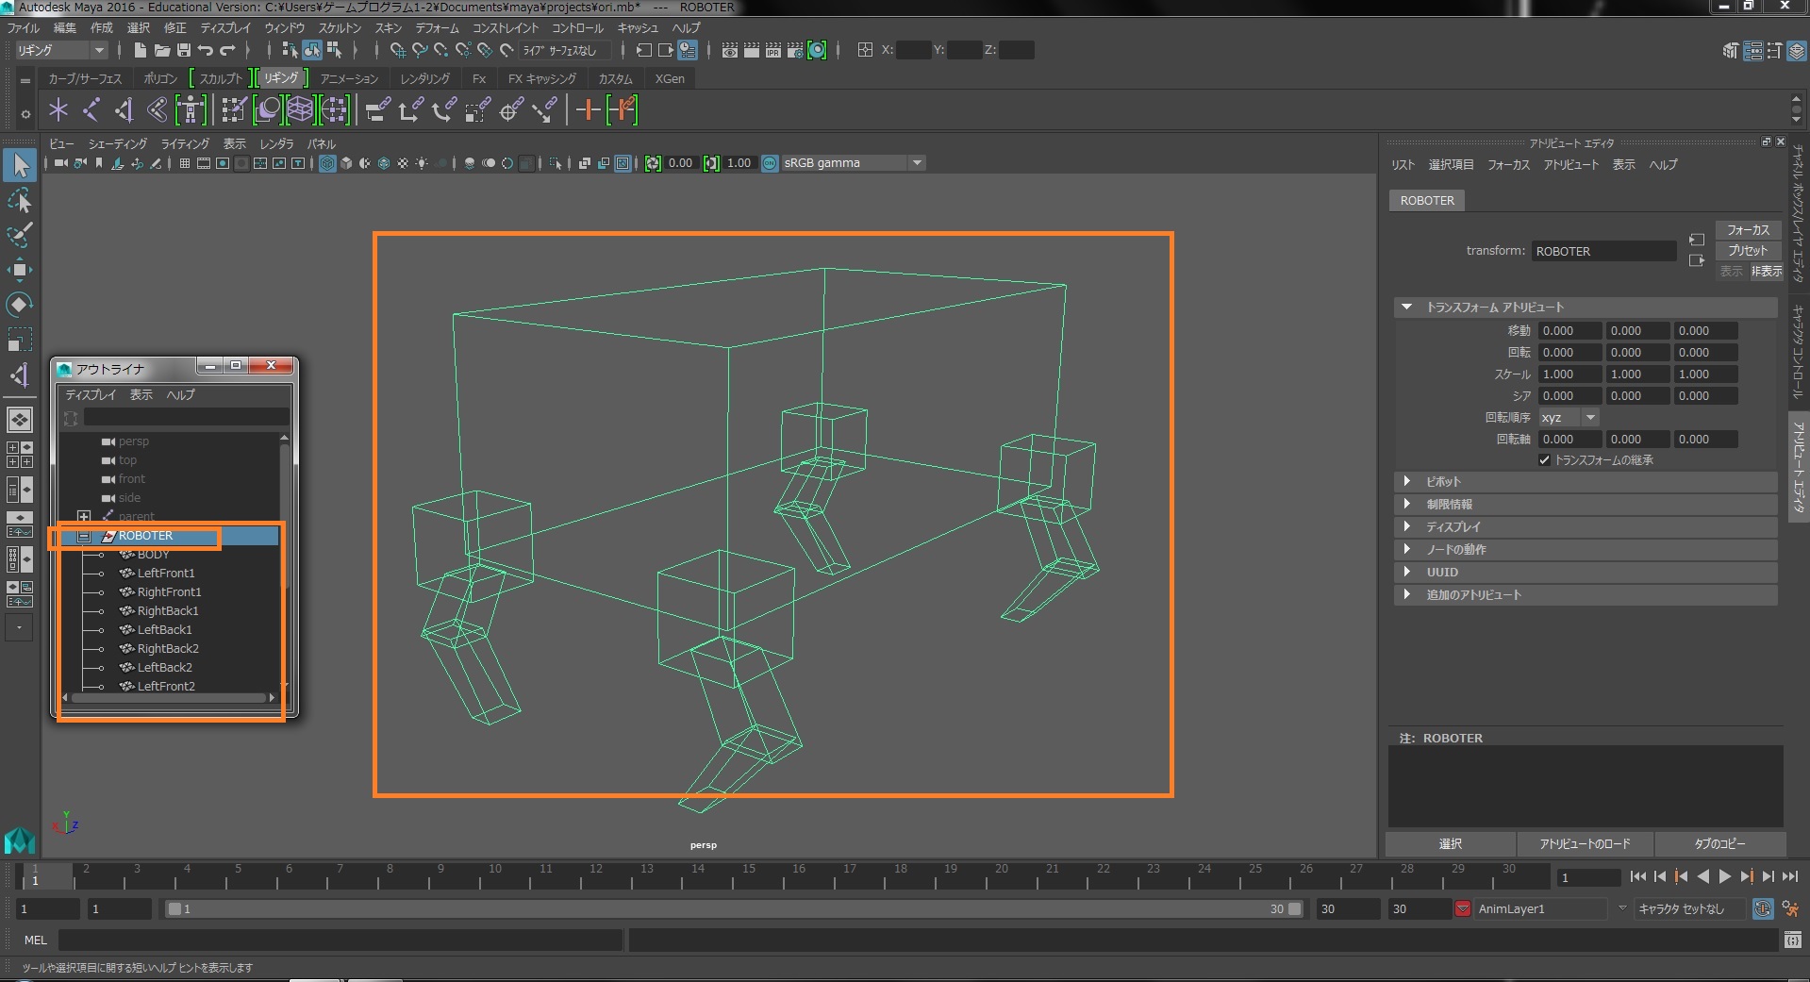
Task: Pick the Create Joints shelf tool
Action: tap(91, 110)
